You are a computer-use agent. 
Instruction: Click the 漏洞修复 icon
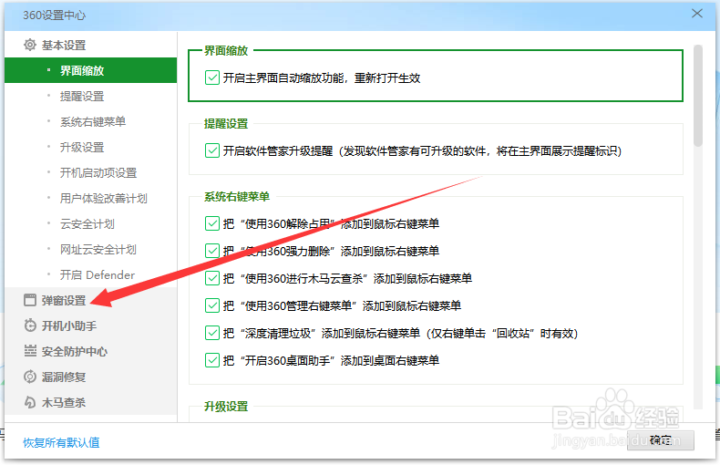pos(30,377)
